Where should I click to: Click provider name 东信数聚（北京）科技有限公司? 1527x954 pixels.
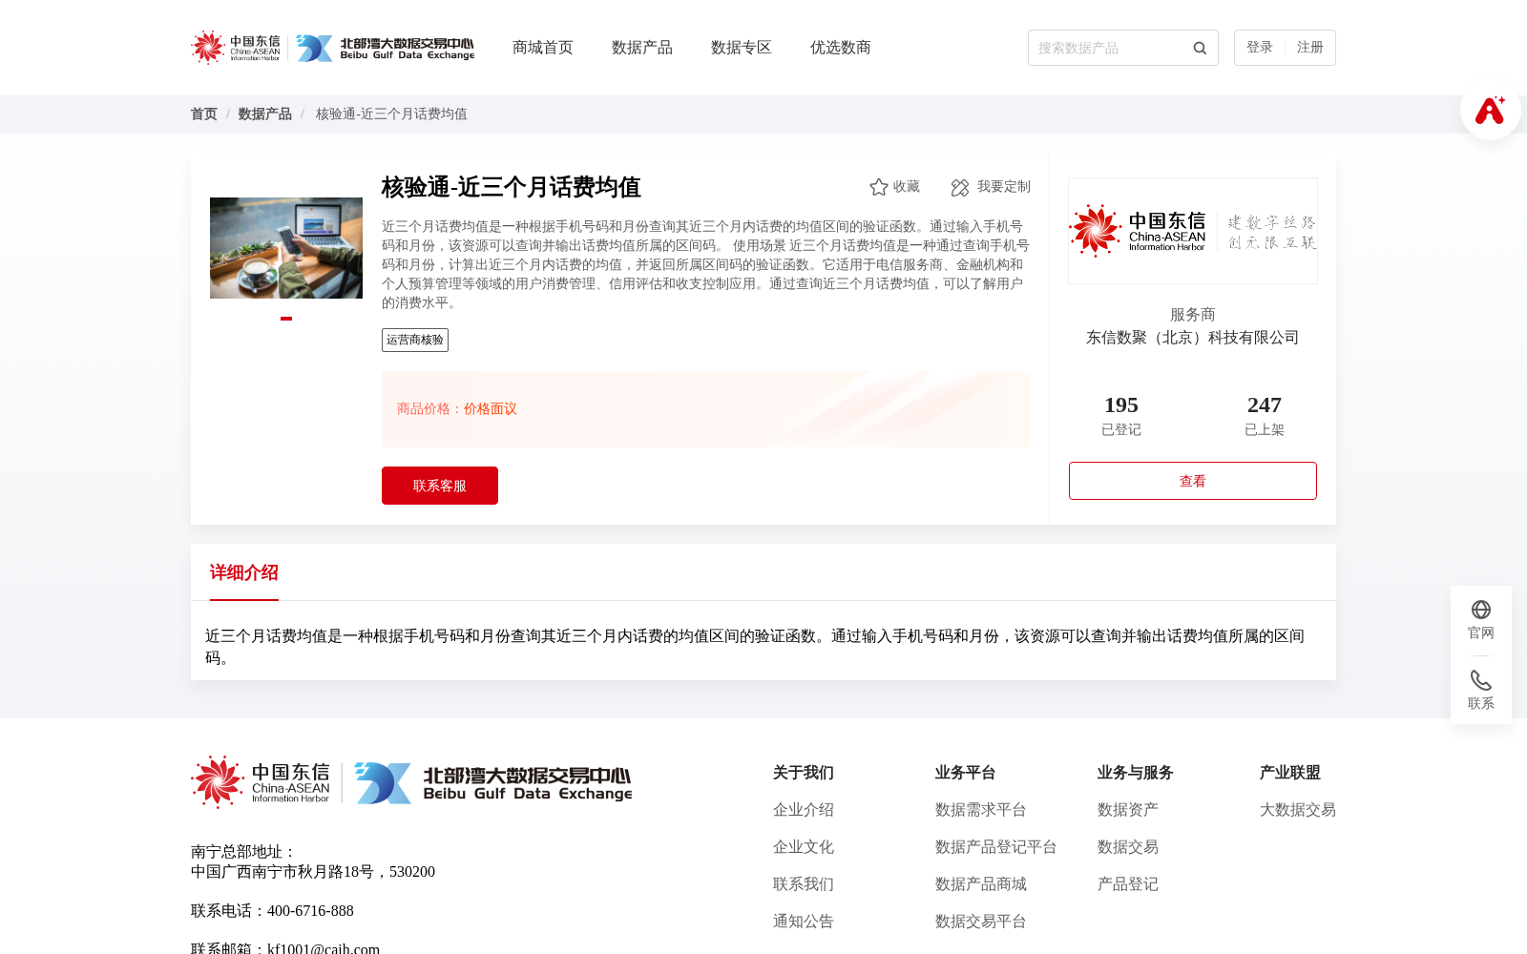tap(1193, 338)
